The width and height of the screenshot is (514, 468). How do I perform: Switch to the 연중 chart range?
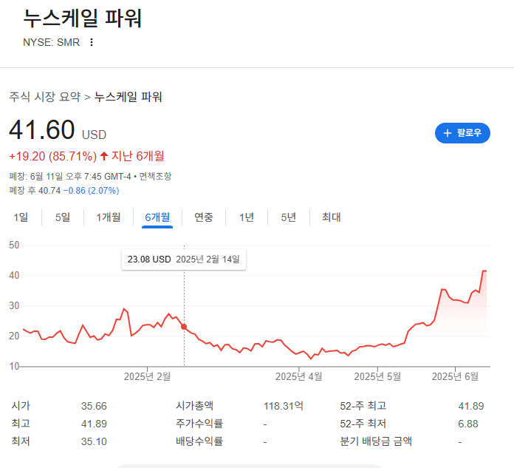click(204, 217)
